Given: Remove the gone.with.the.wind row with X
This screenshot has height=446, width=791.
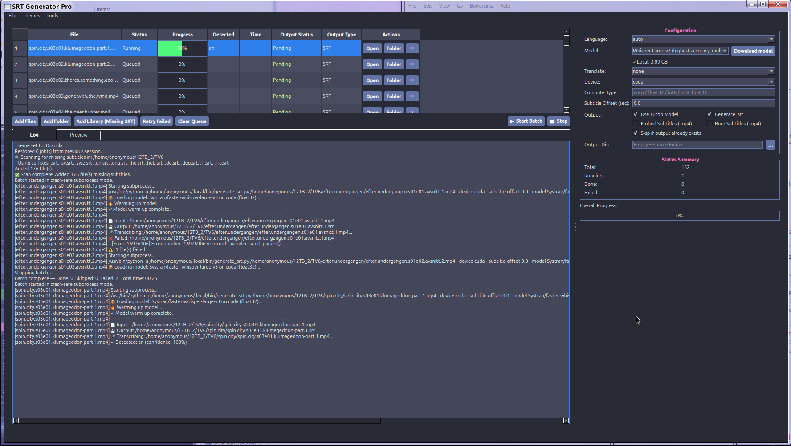Looking at the screenshot, I should pos(412,96).
